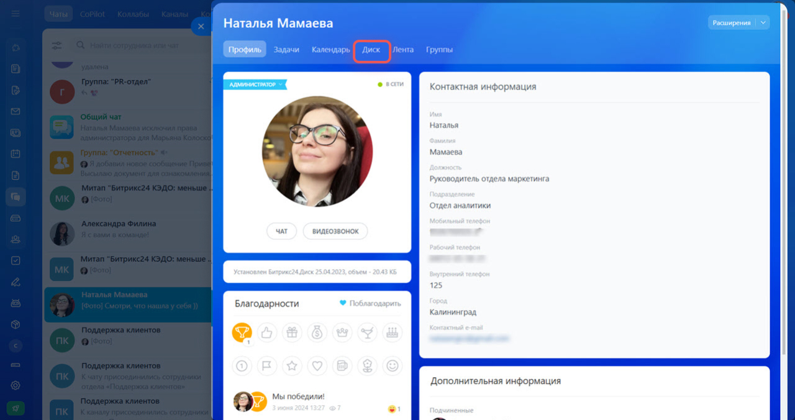Click the Отдел аналитики department value

tap(460, 206)
